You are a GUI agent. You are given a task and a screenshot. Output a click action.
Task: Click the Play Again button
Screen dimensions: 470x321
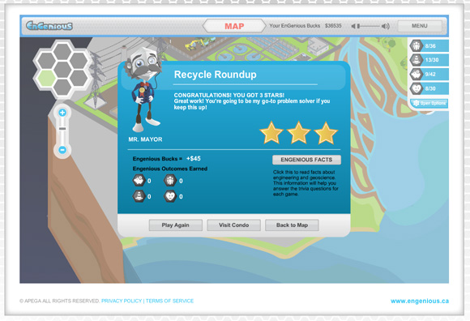[x=175, y=225]
